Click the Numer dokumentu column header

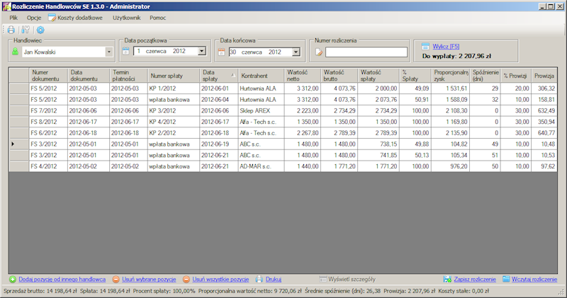tap(48, 76)
